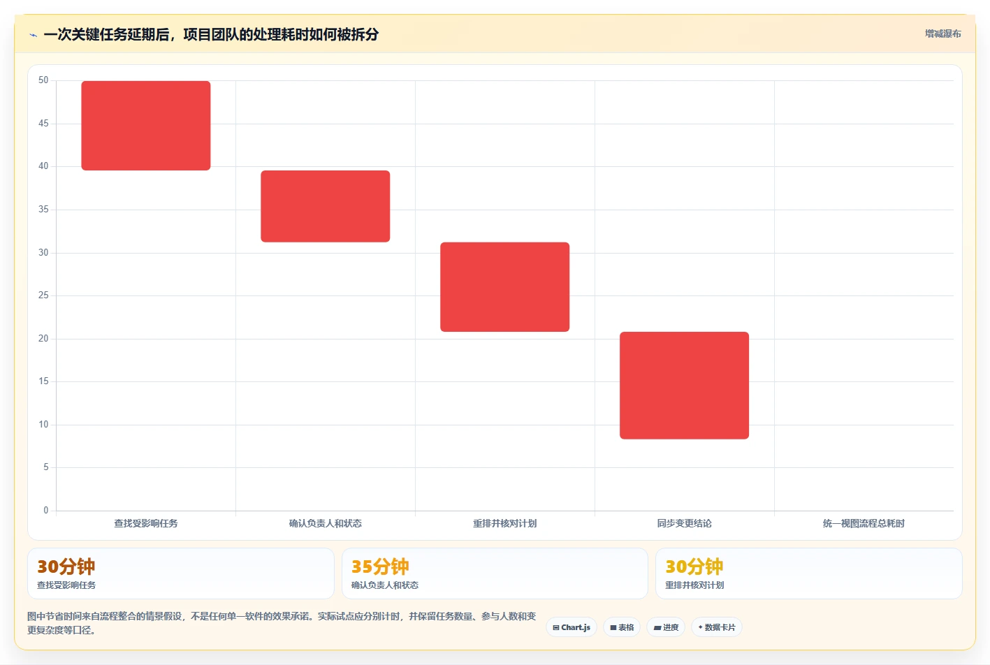The height and width of the screenshot is (665, 990).
Task: Click the x-axis label 同步变更结论
Action: 685,523
